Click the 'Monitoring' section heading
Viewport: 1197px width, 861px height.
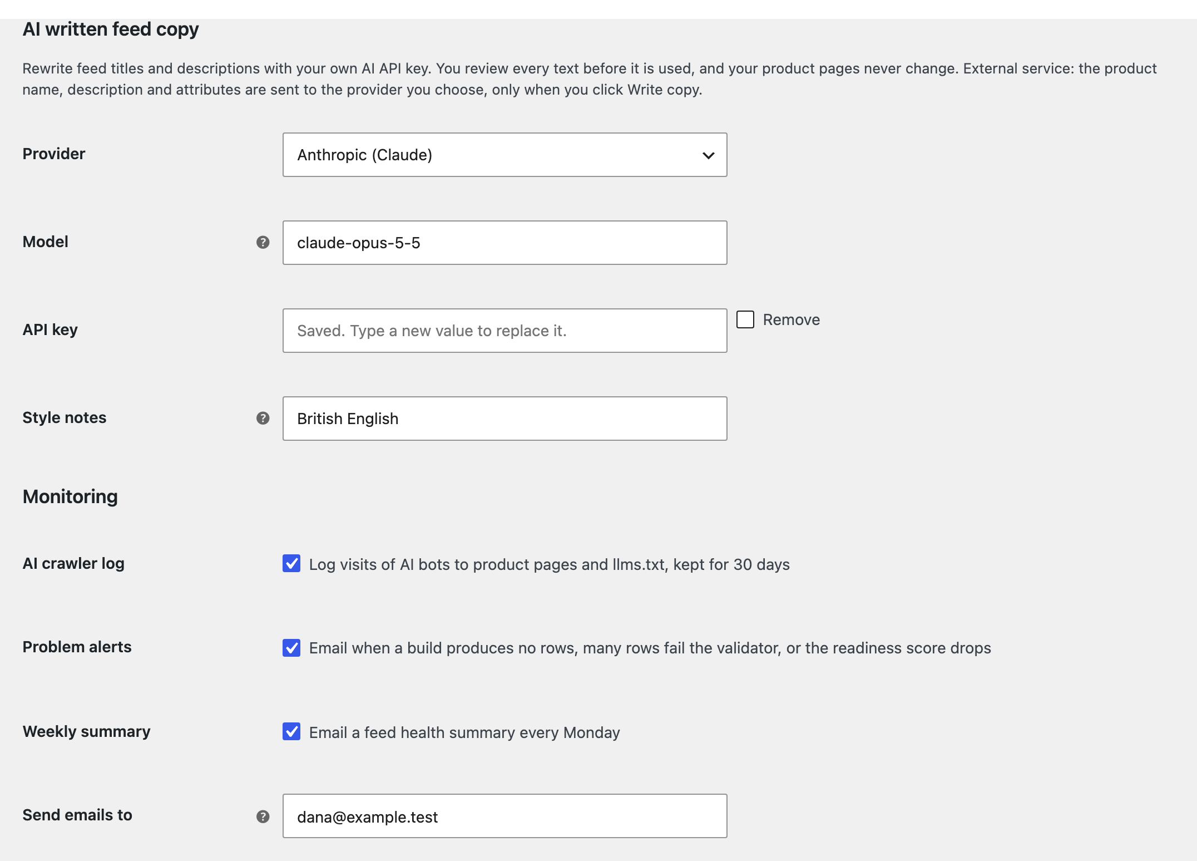click(x=70, y=496)
